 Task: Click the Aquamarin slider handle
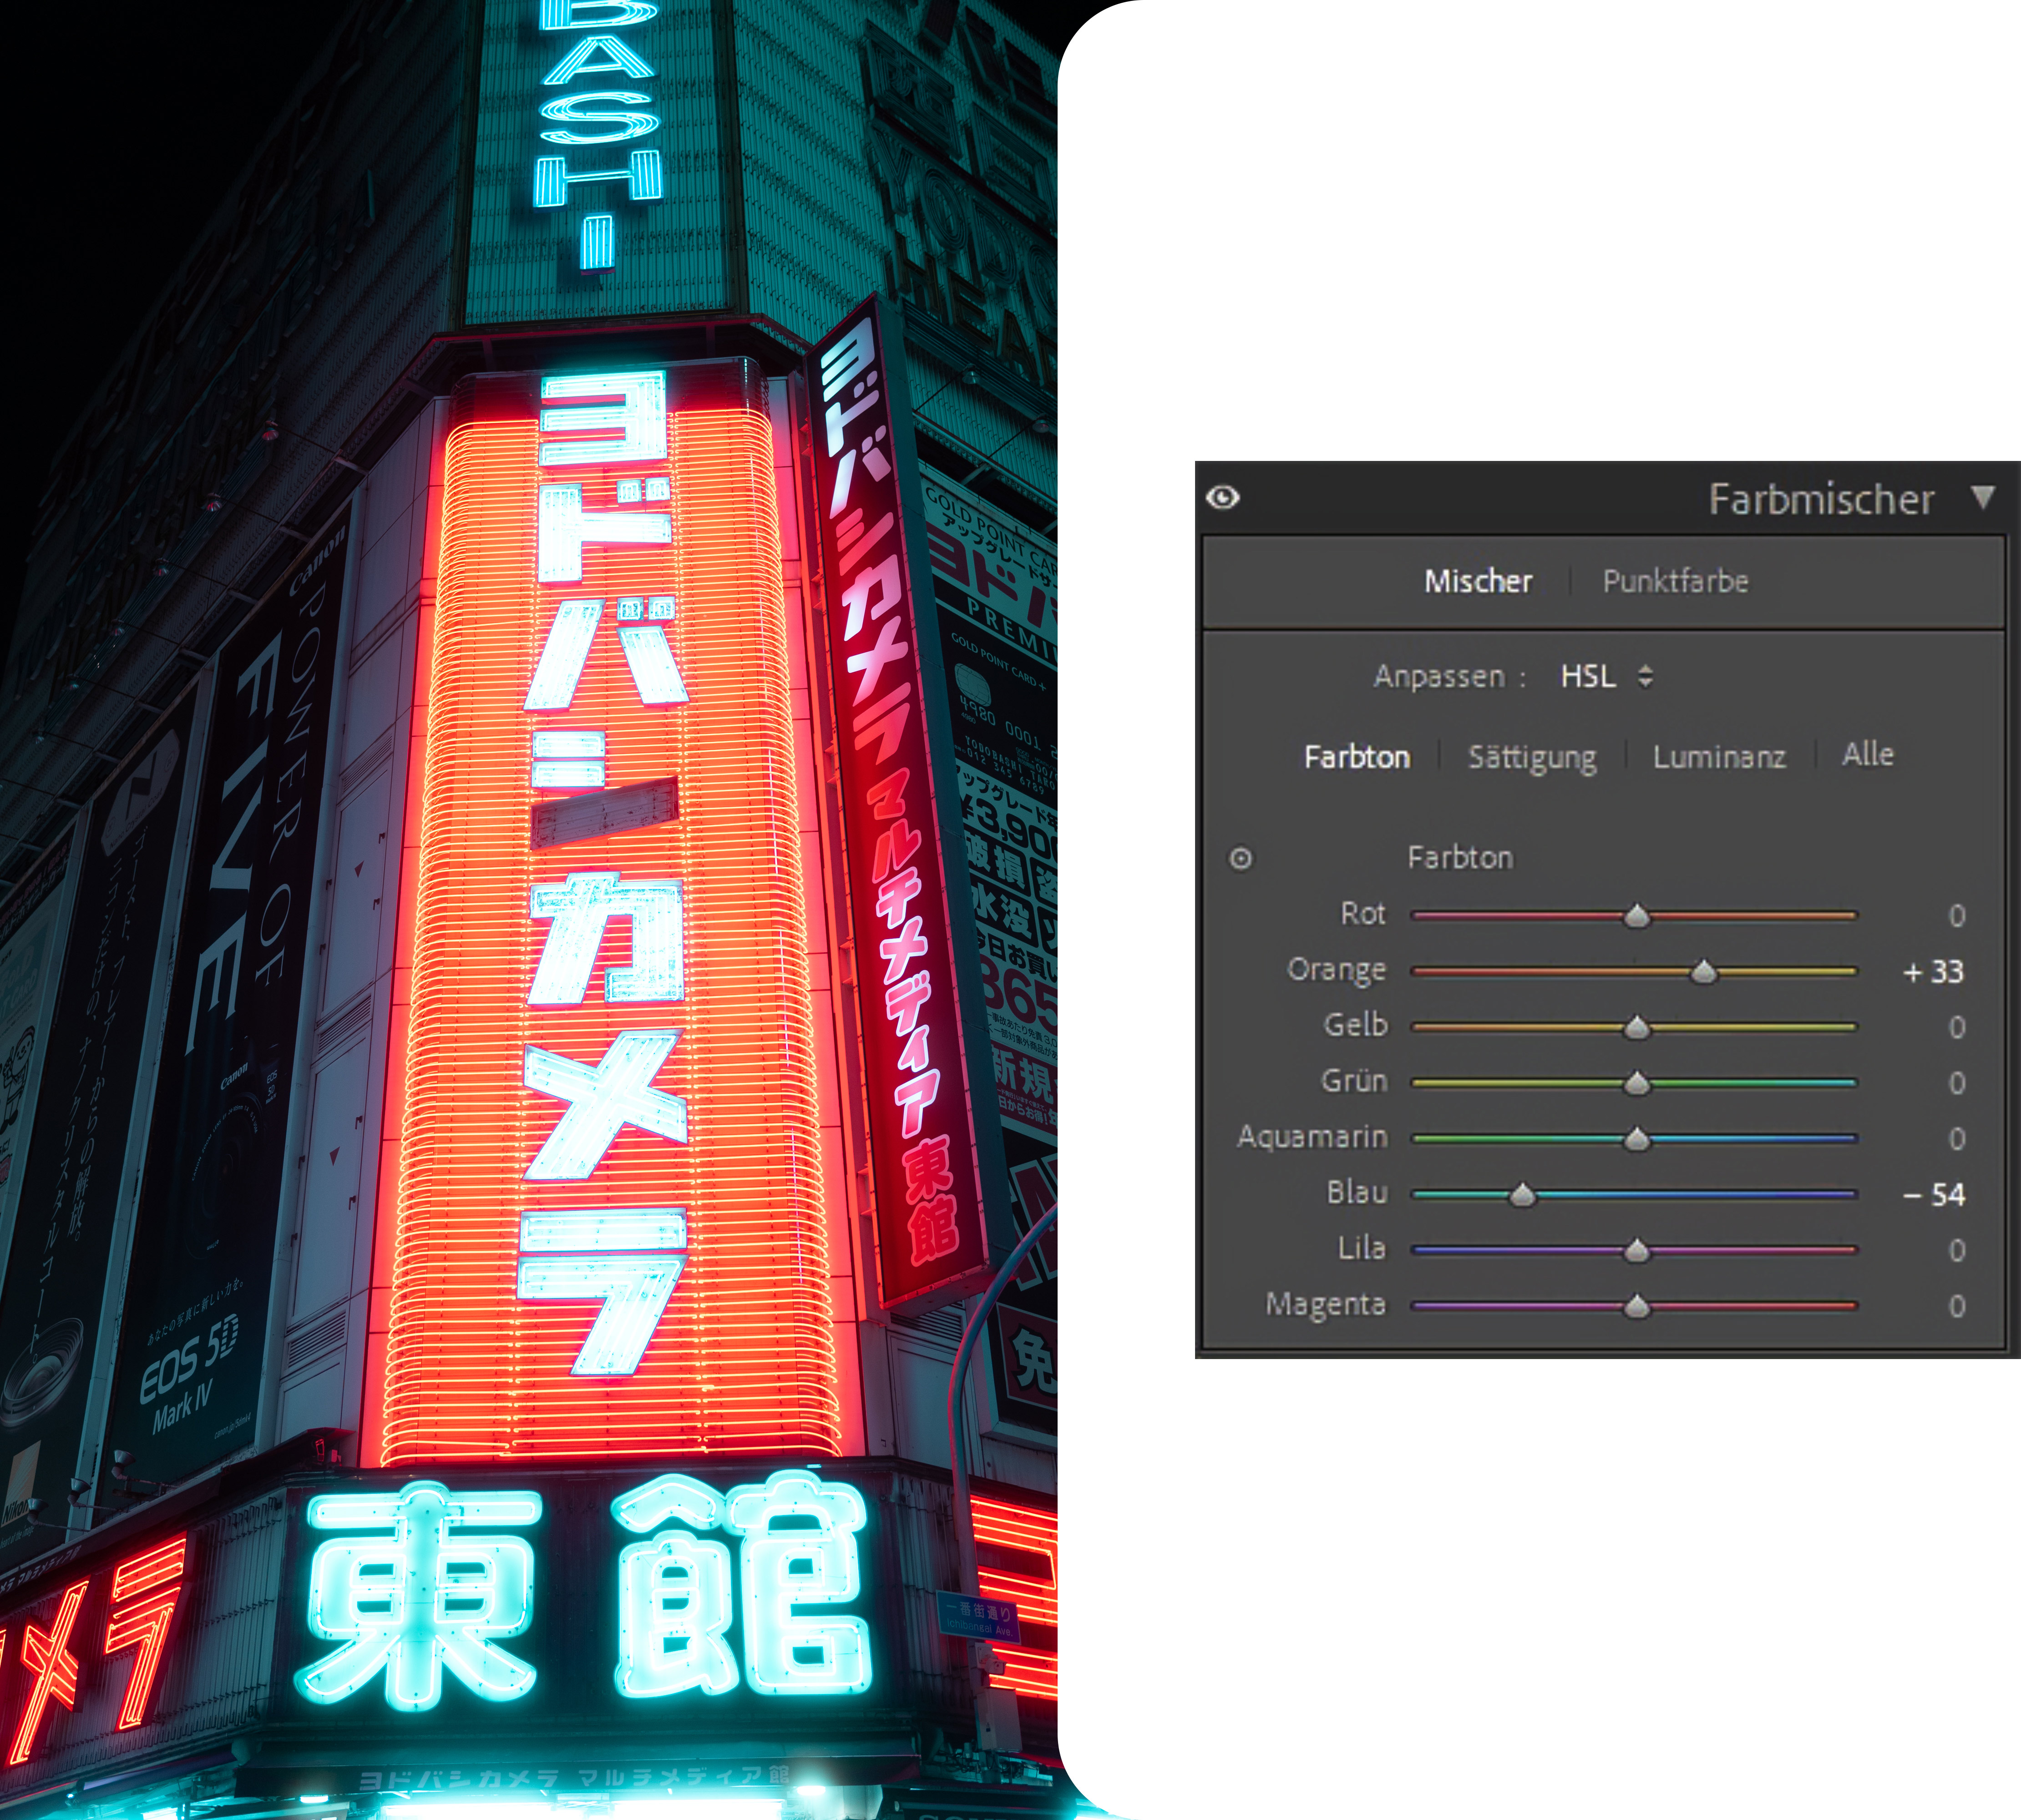(x=1636, y=1139)
